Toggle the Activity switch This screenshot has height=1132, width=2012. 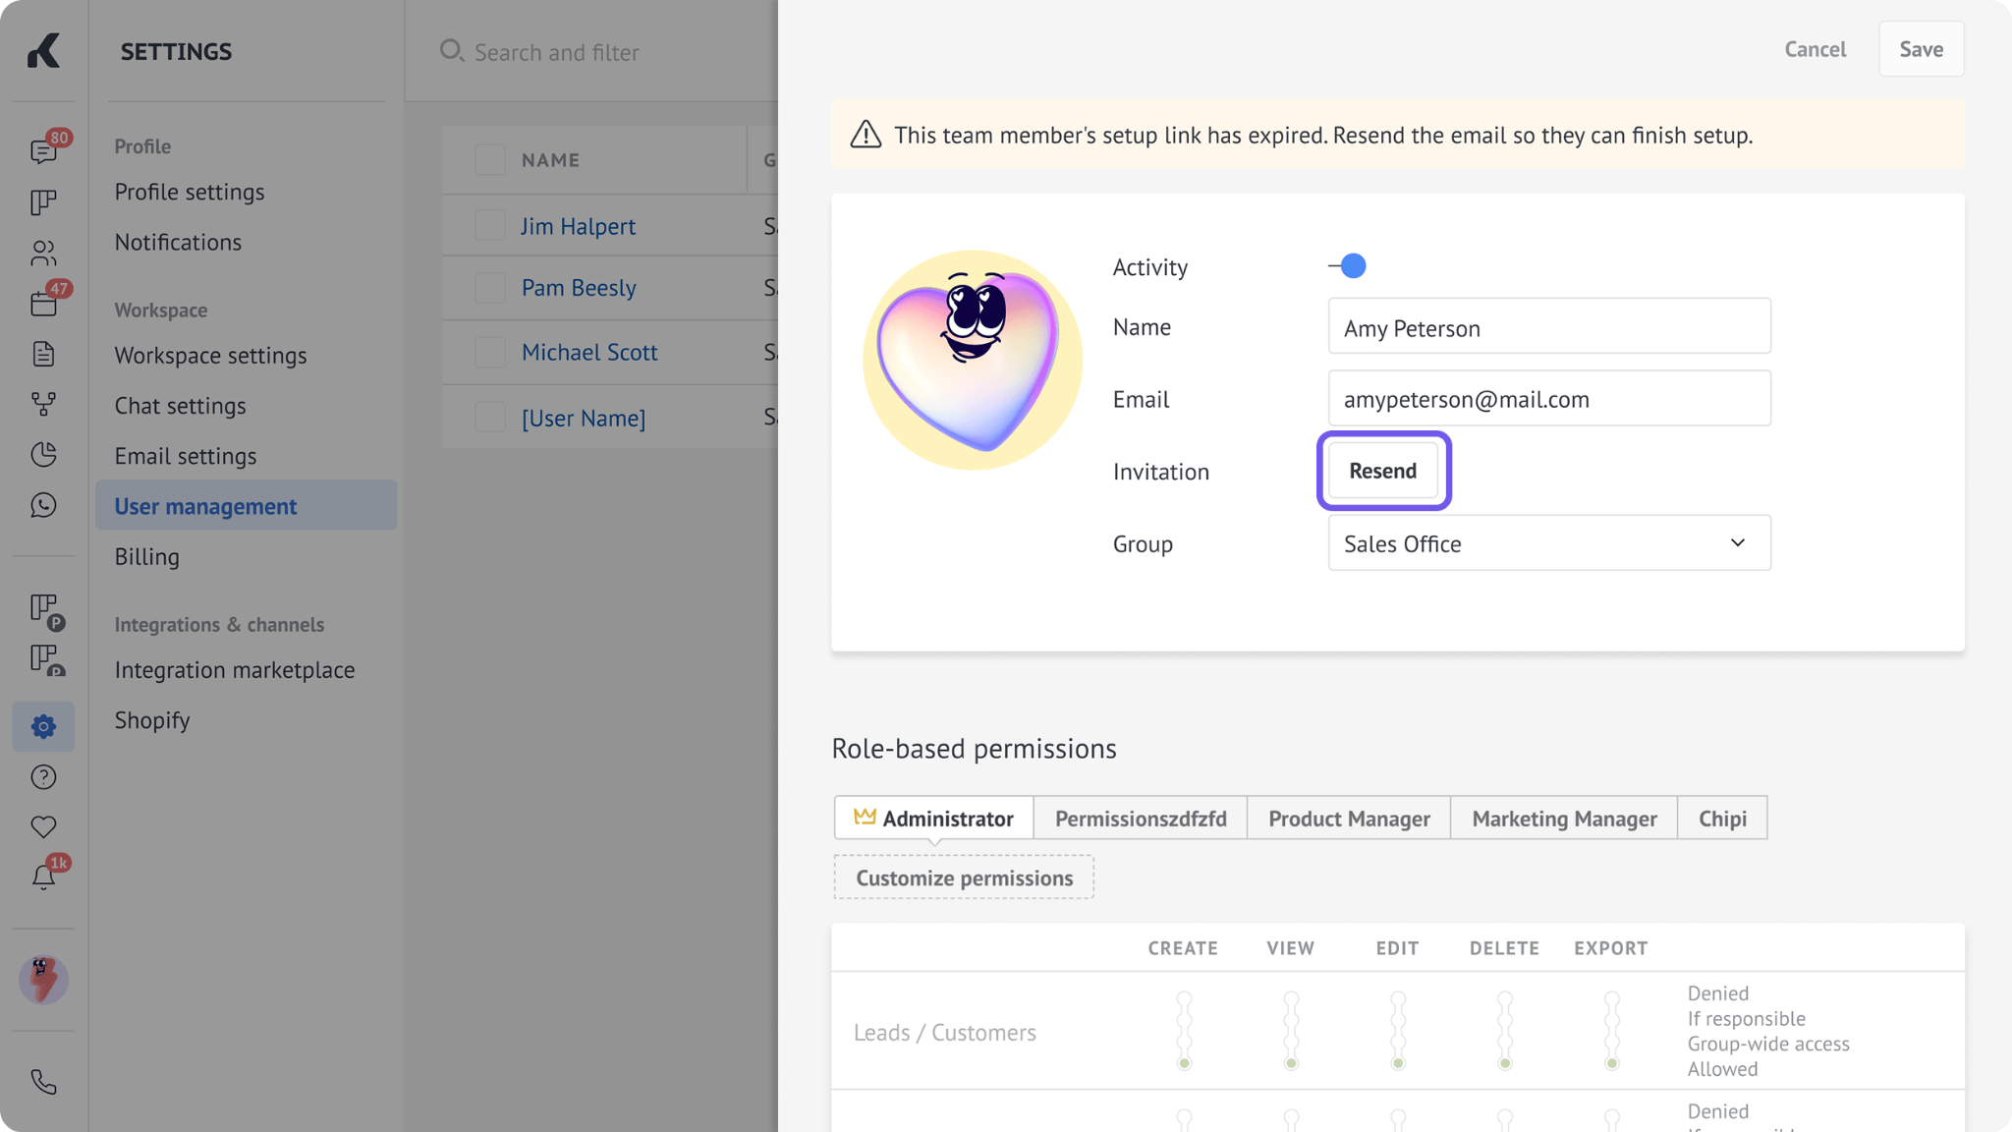coord(1347,266)
